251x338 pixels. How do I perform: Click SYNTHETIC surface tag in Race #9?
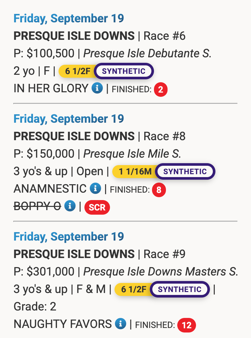180,289
